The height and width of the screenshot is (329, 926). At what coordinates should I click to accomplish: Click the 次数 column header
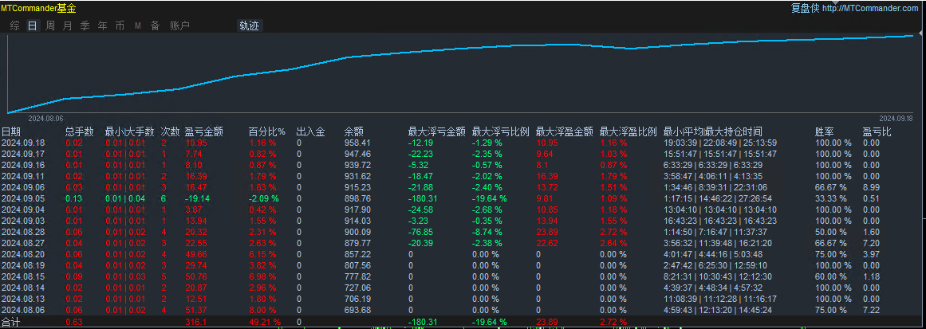[170, 131]
